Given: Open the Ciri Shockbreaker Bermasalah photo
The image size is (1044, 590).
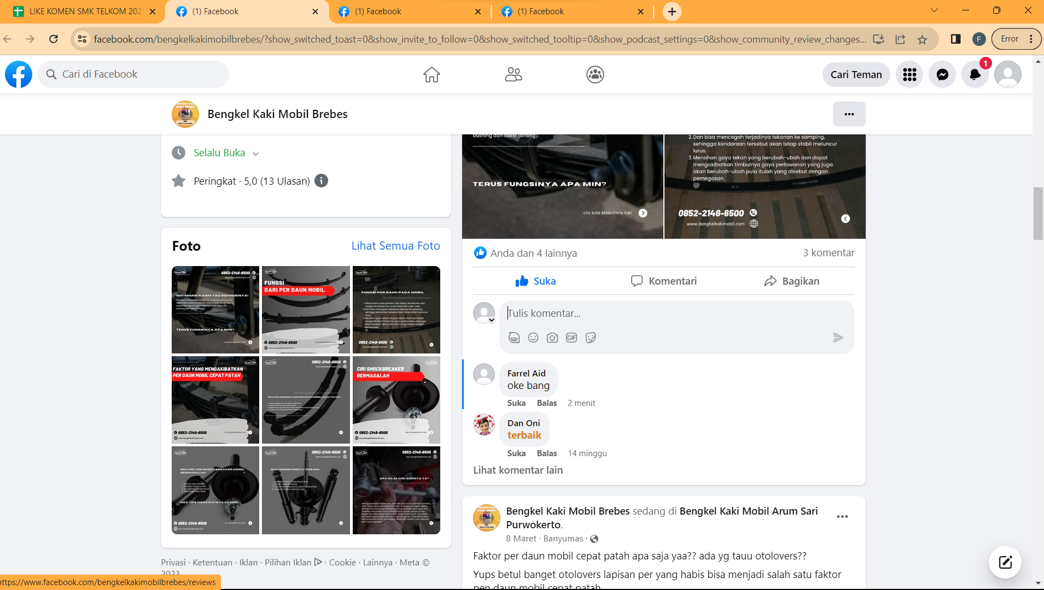Looking at the screenshot, I should (396, 400).
